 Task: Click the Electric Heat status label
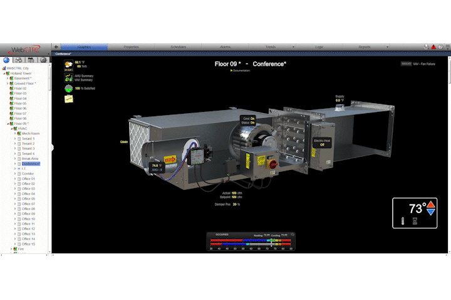pyautogui.click(x=322, y=142)
